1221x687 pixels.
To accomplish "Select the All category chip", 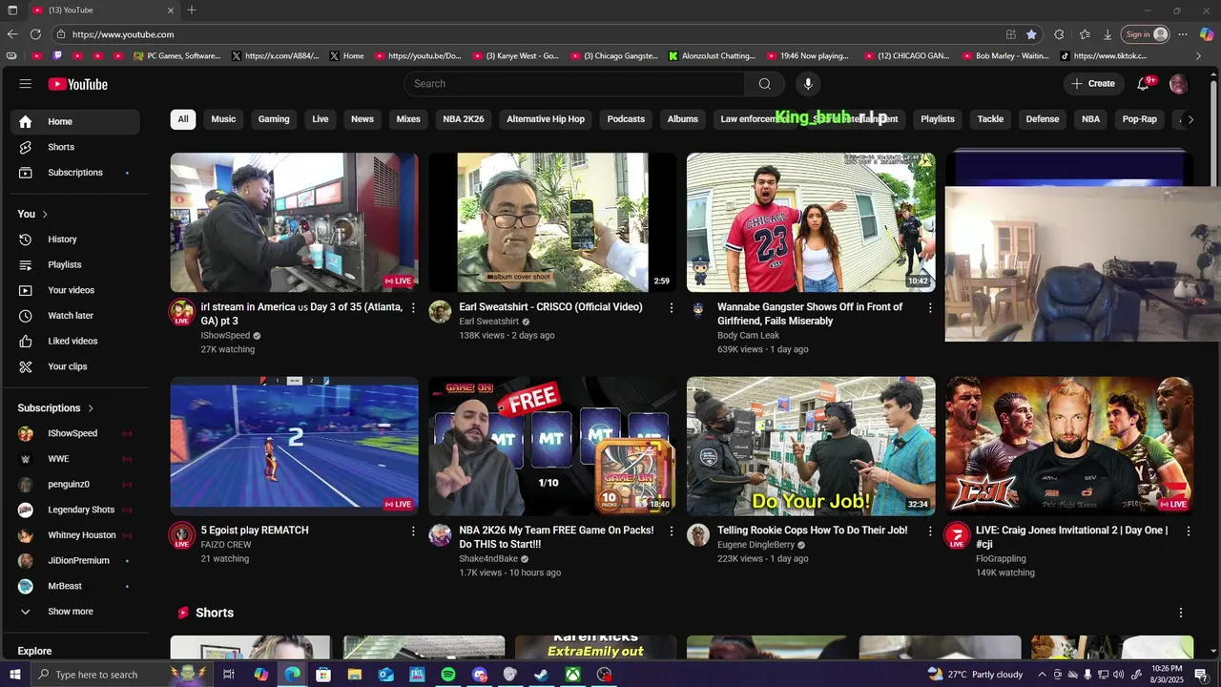I will click(183, 119).
